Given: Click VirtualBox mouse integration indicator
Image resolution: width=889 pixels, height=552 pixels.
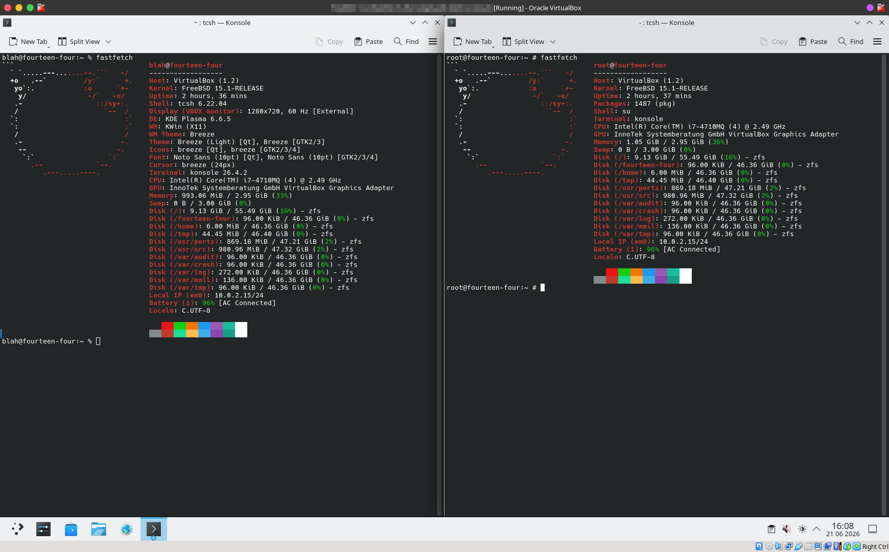Looking at the screenshot, I should 847,546.
